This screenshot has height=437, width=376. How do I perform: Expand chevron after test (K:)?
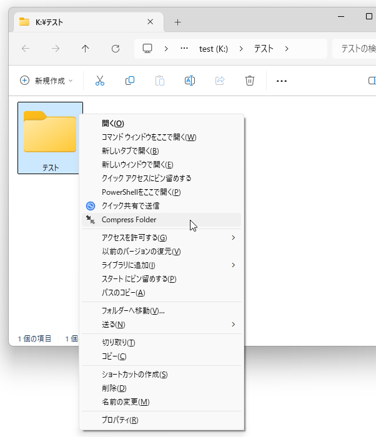click(241, 49)
